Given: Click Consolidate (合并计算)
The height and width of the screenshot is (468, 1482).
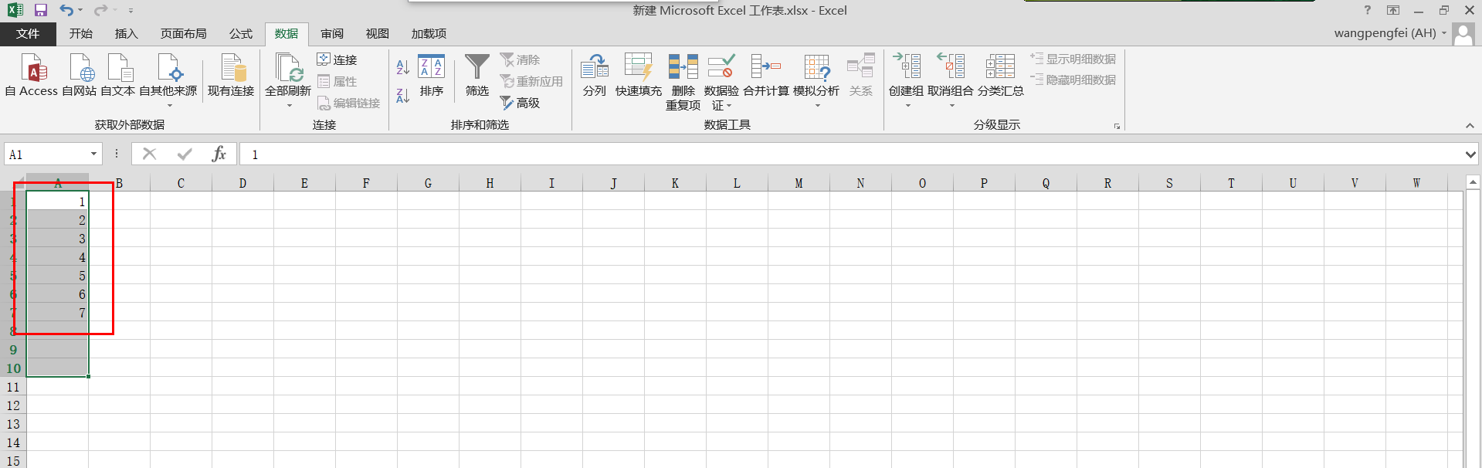Looking at the screenshot, I should pos(766,75).
